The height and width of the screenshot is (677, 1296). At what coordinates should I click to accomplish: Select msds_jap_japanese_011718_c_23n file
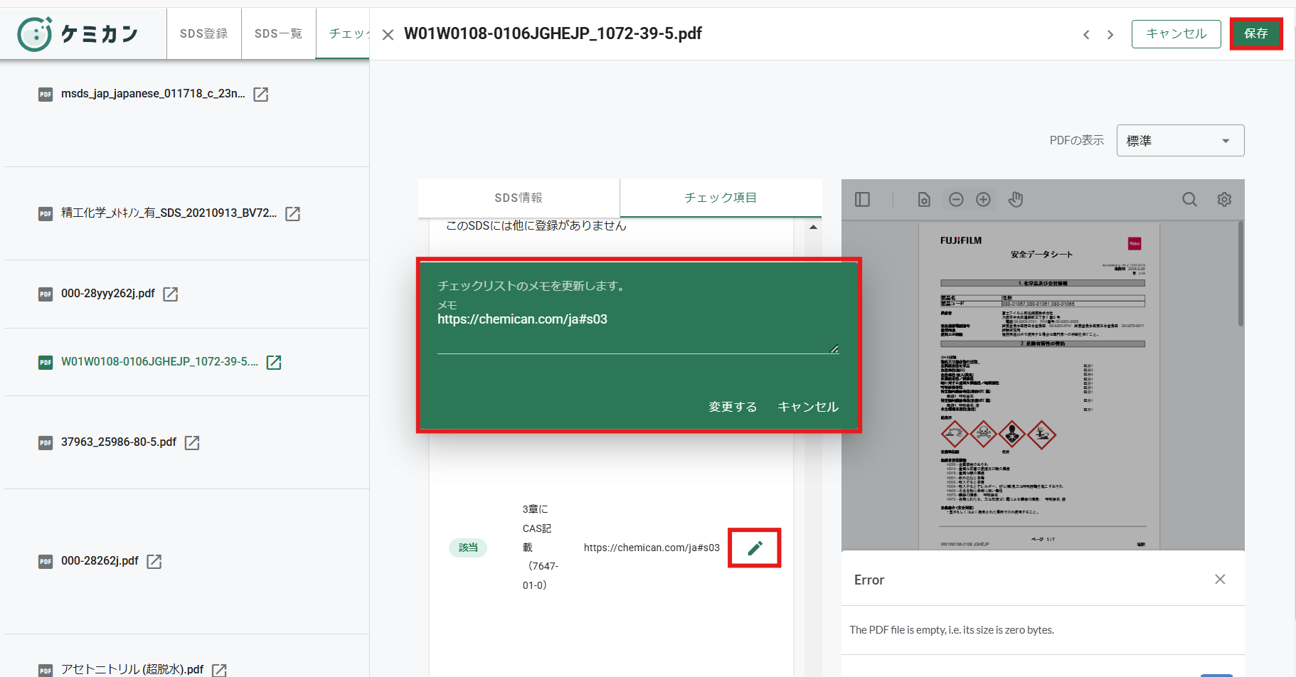pyautogui.click(x=153, y=94)
